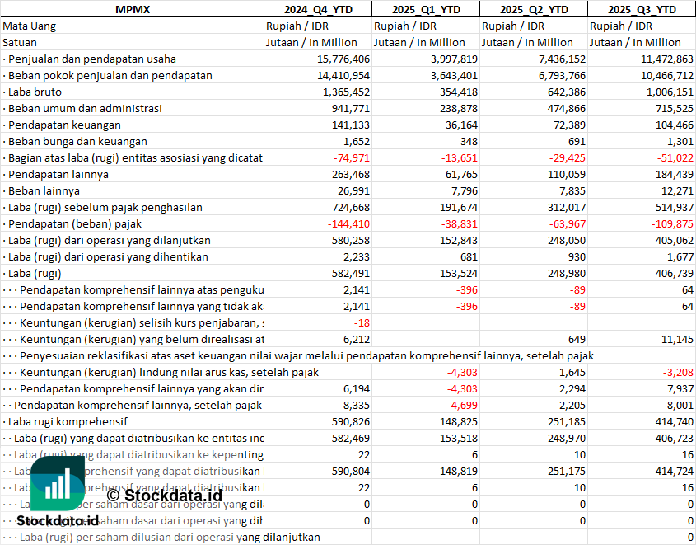Image resolution: width=696 pixels, height=545 pixels.
Task: Select the Beban umum dan administrasi label
Action: click(x=85, y=108)
